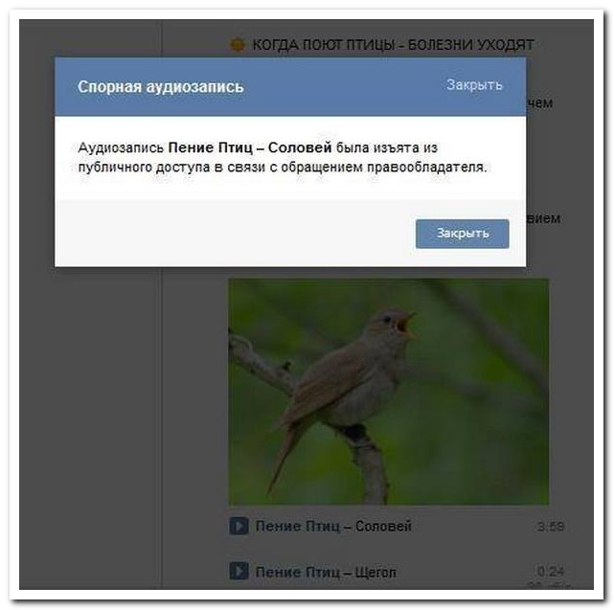Screen dimensions: 614x610
Task: Click the orange sun icon beside post title
Action: [x=237, y=45]
